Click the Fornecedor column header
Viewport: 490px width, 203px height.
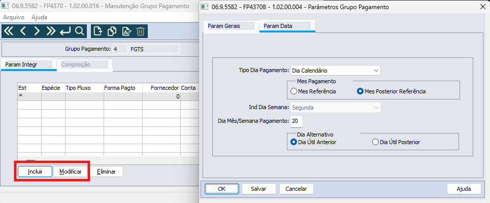161,88
